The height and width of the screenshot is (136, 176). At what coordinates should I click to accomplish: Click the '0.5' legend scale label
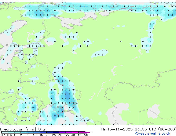[x=9, y=135]
